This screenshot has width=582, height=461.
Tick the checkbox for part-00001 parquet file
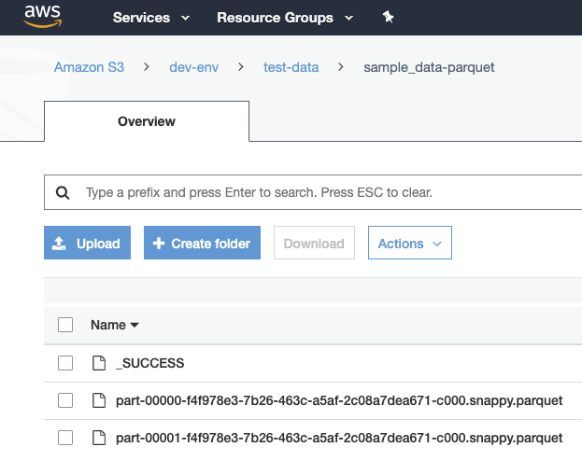click(x=65, y=438)
